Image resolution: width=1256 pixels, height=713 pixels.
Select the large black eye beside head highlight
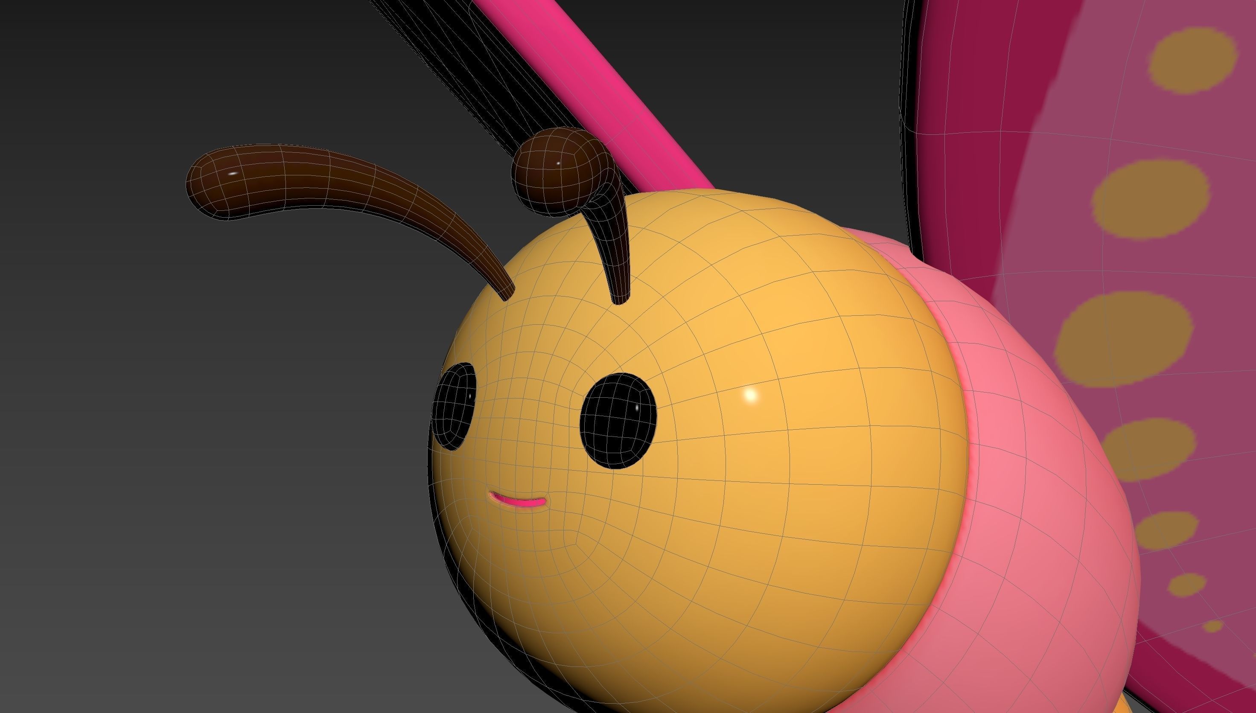tap(618, 421)
